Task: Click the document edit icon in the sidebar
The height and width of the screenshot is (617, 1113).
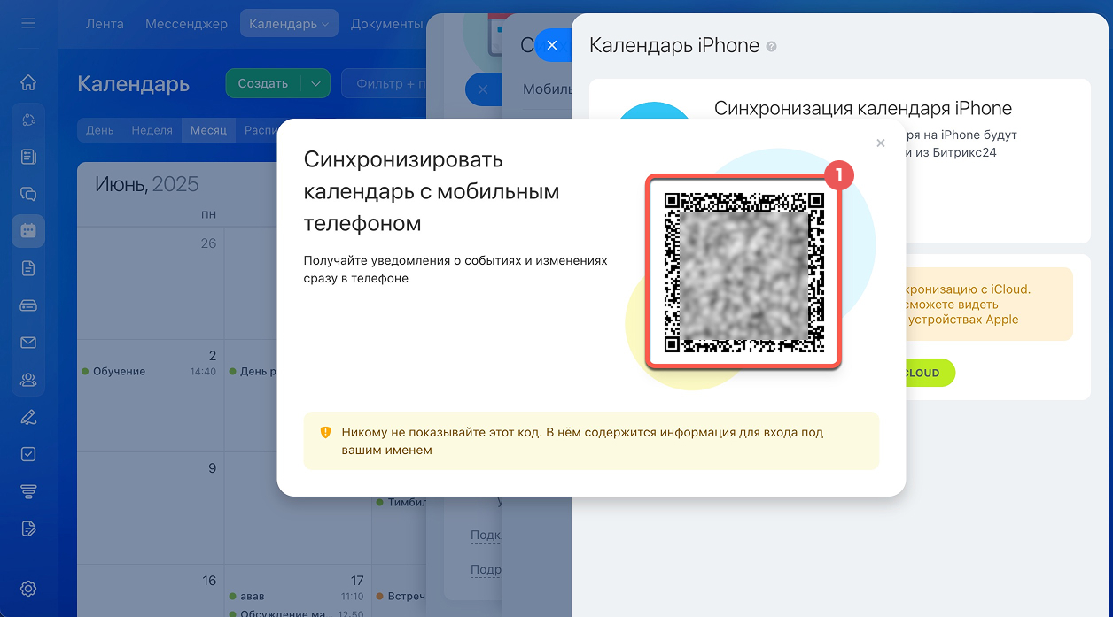Action: [x=28, y=528]
